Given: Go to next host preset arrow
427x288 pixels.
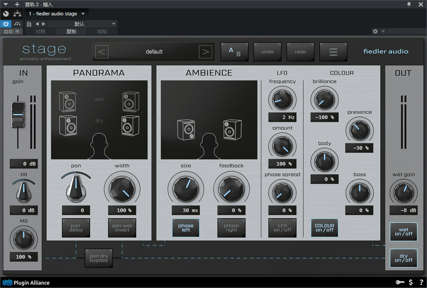Looking at the screenshot, I should 43,24.
